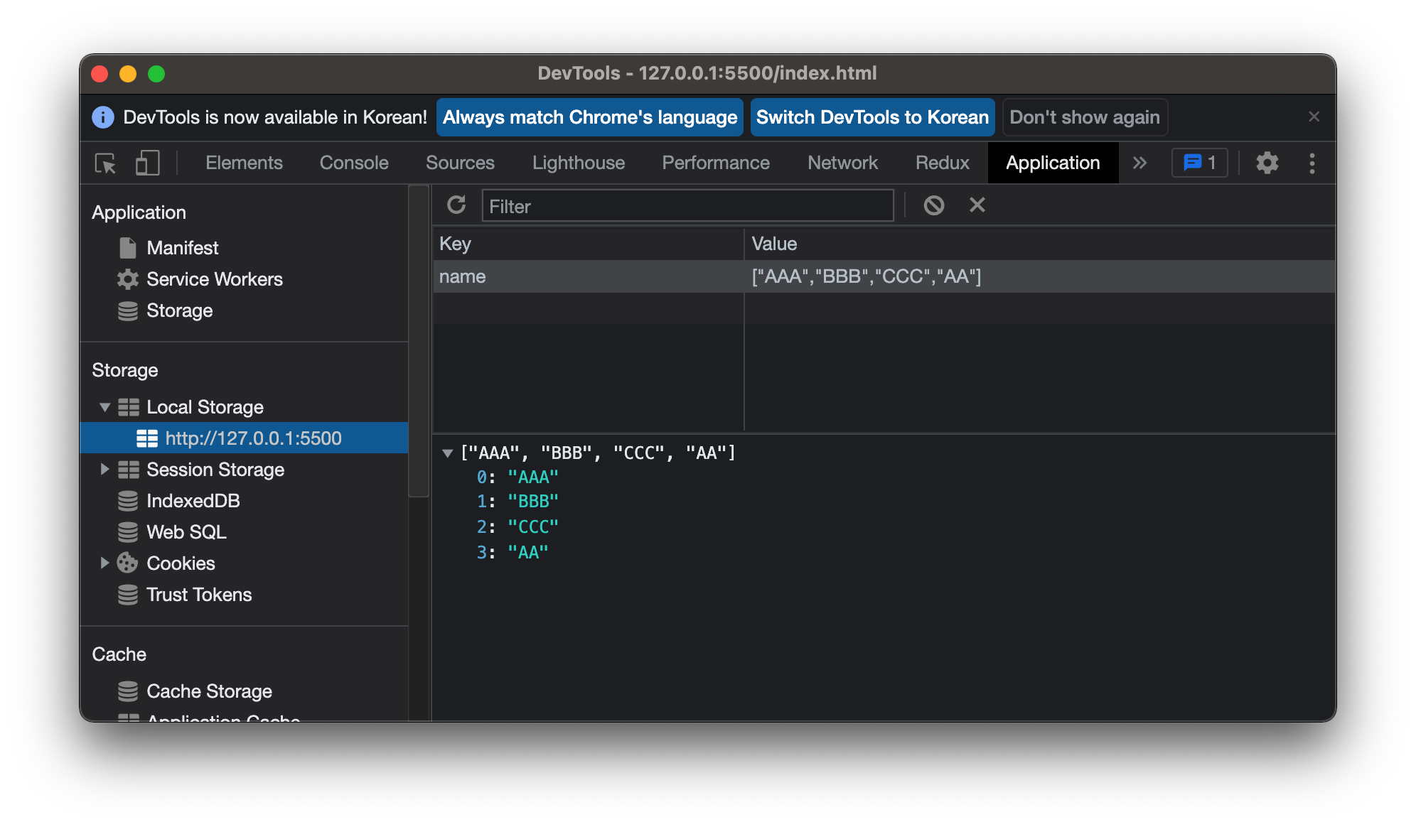
Task: Click the Filter input field
Action: (687, 206)
